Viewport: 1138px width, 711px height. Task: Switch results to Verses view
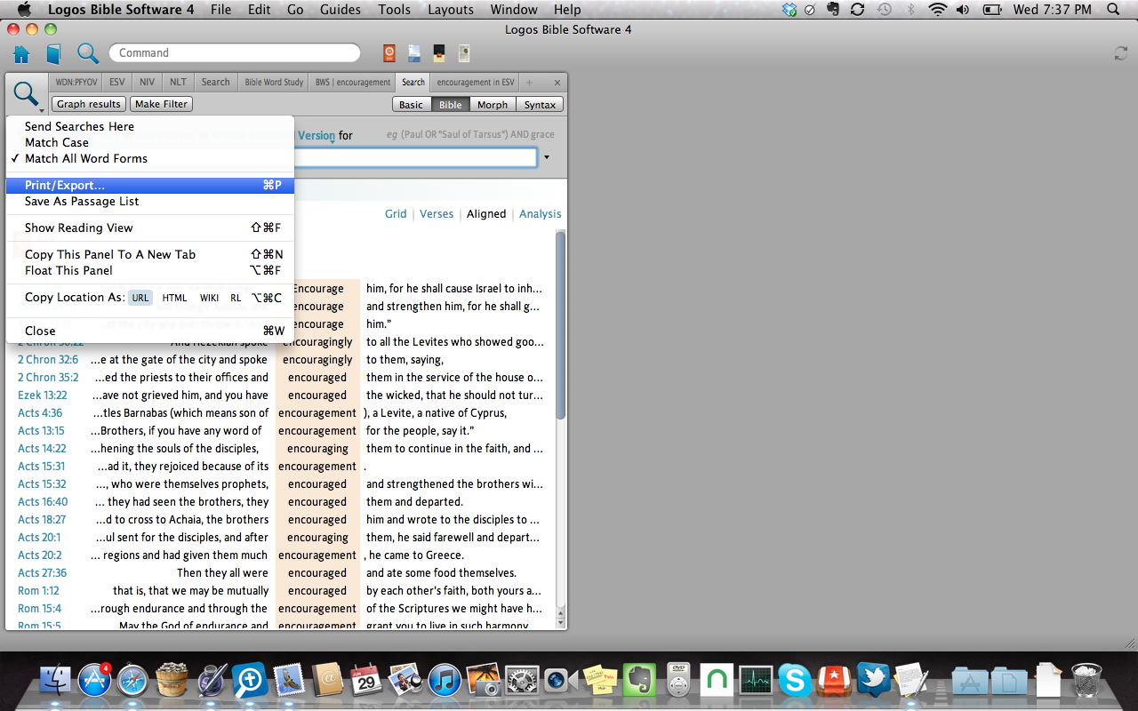(x=437, y=214)
